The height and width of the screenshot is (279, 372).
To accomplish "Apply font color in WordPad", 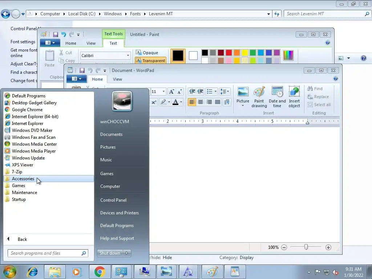I will coord(175,102).
